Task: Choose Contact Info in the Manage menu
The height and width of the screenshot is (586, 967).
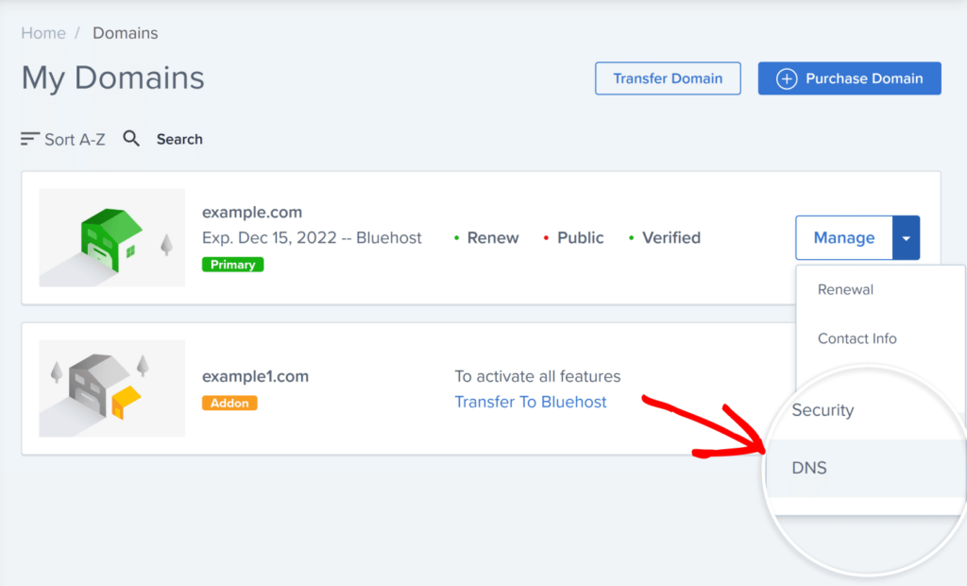Action: [857, 338]
